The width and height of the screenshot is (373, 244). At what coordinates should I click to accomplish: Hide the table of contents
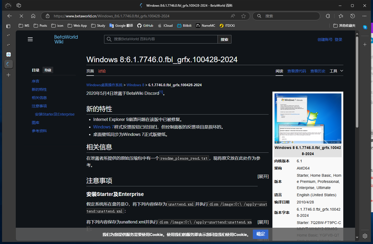(48, 70)
